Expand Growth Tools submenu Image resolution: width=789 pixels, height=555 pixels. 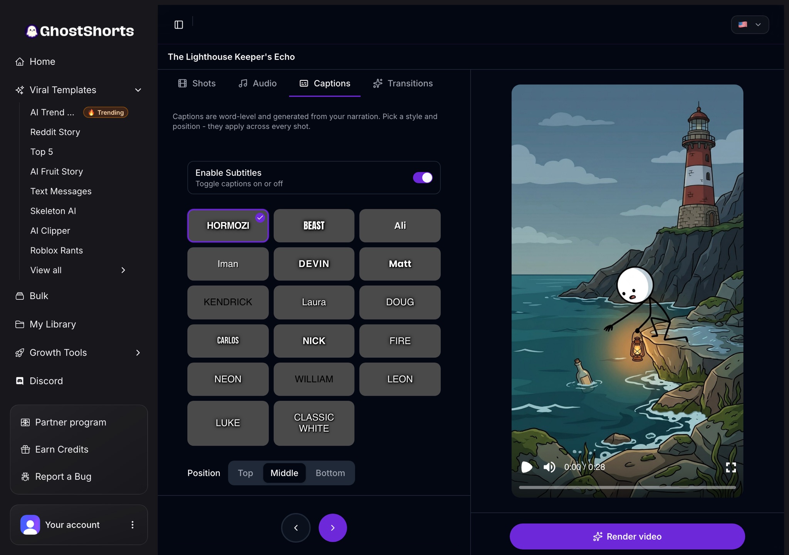point(138,353)
